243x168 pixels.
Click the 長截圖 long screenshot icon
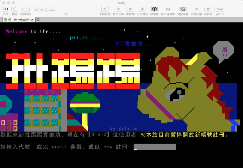tap(208, 9)
